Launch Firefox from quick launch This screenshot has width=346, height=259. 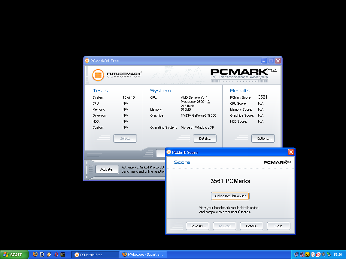(x=35, y=255)
